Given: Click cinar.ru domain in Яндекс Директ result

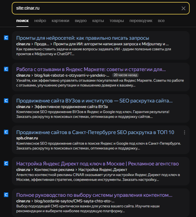Looking at the screenshot, I should [23, 170].
